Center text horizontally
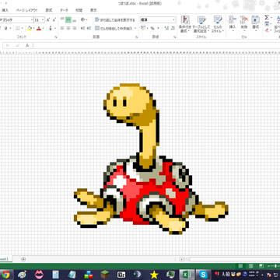This screenshot has width=280, height=280. [x=68, y=28]
